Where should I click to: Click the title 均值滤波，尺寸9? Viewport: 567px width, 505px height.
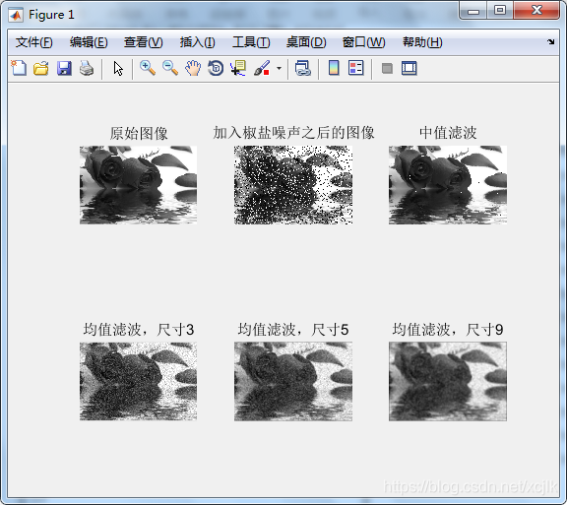coord(448,330)
